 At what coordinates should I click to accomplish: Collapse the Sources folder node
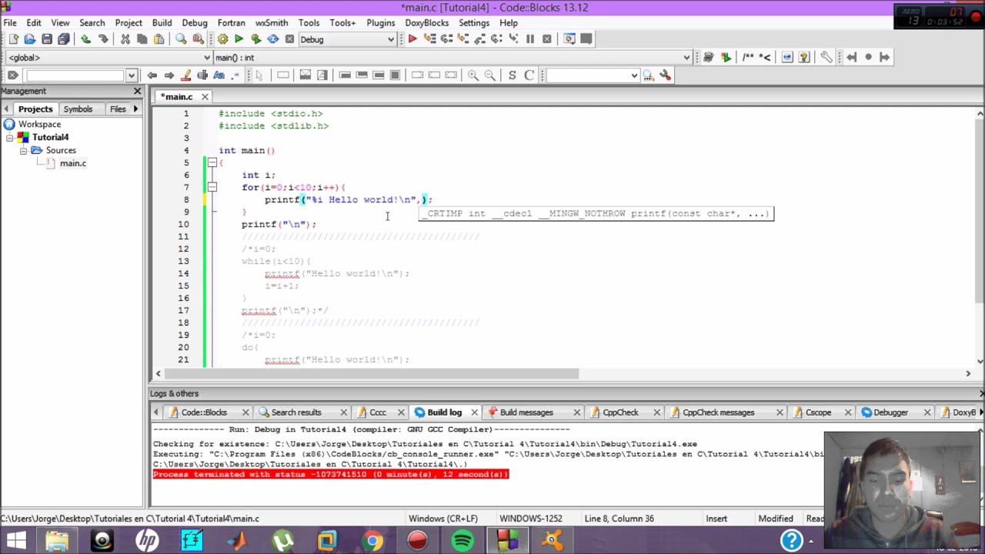pyautogui.click(x=23, y=150)
